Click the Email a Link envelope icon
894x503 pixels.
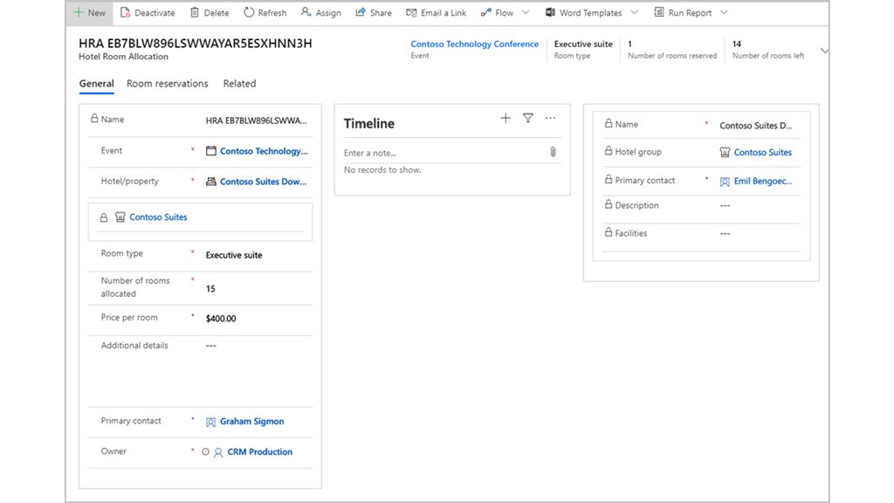coord(411,12)
